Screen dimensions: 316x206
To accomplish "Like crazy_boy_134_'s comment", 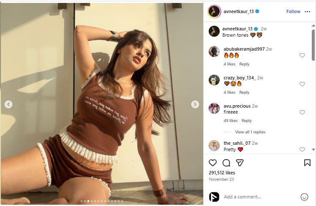I will 302,84.
